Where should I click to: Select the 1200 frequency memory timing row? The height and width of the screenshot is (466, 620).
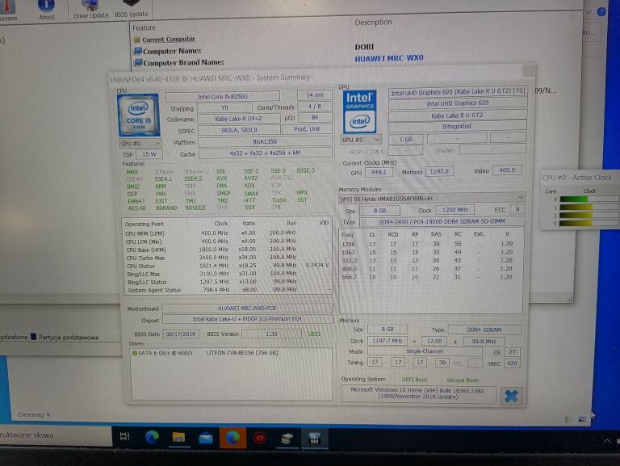pos(429,244)
